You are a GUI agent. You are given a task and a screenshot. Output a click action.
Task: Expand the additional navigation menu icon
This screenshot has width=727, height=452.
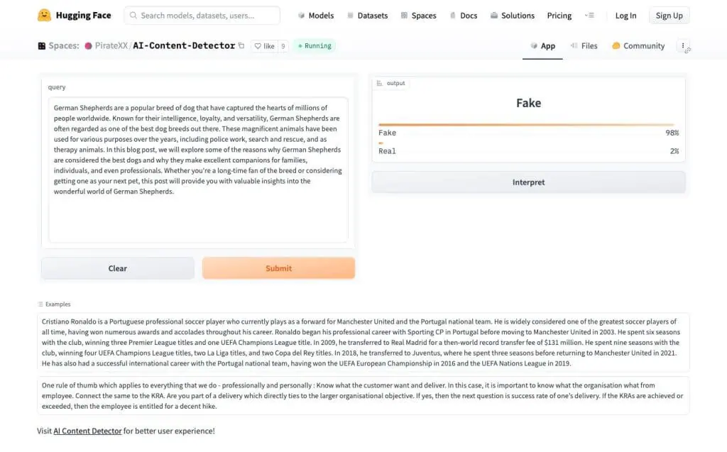coord(589,16)
